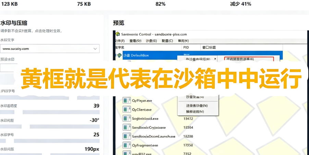This screenshot has height=155, width=309.
Task: Click the 预设水印 label
Action: click(7, 59)
